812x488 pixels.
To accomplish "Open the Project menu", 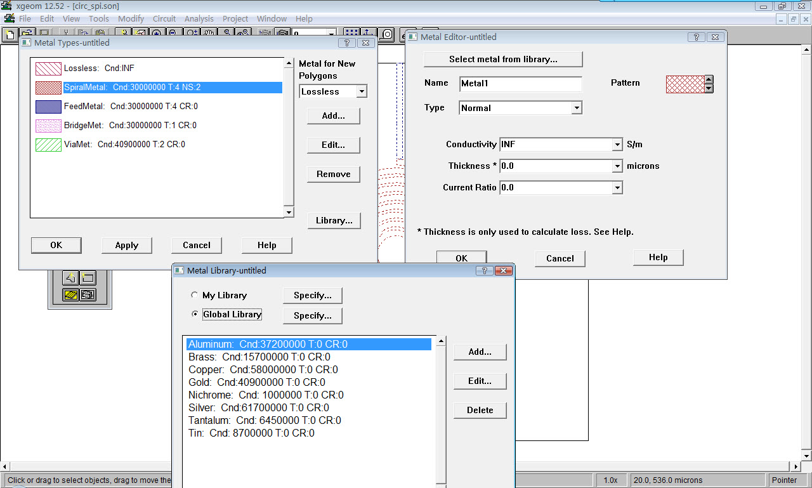I will (235, 18).
